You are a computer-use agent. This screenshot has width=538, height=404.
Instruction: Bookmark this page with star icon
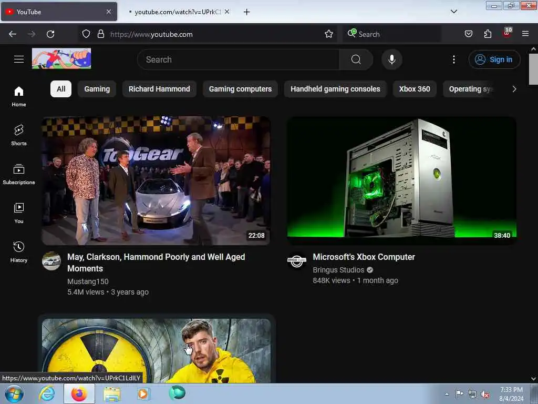click(329, 34)
